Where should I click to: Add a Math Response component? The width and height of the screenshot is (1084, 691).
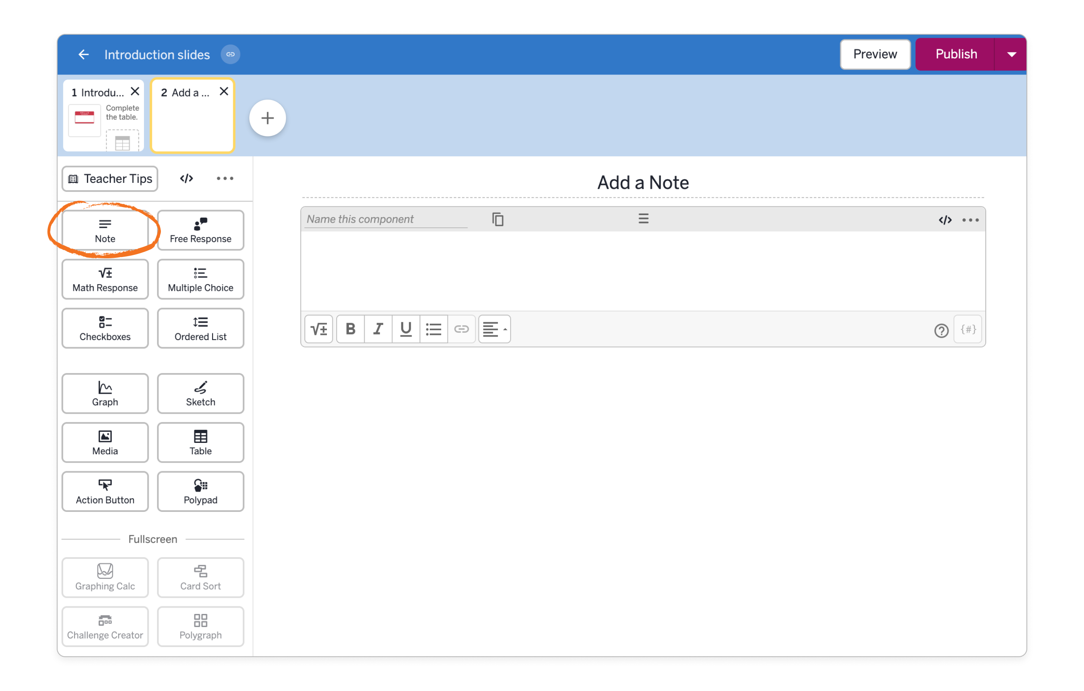tap(105, 279)
